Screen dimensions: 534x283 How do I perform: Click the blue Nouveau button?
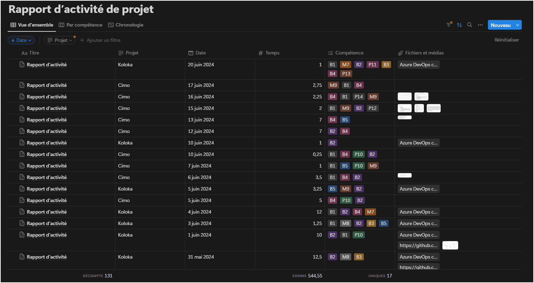click(500, 25)
